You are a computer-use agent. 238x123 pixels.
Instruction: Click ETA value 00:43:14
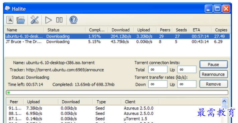point(200,42)
